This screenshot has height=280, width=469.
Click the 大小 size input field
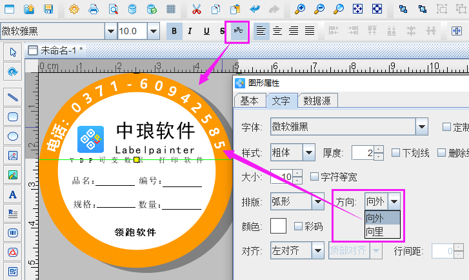coord(281,177)
